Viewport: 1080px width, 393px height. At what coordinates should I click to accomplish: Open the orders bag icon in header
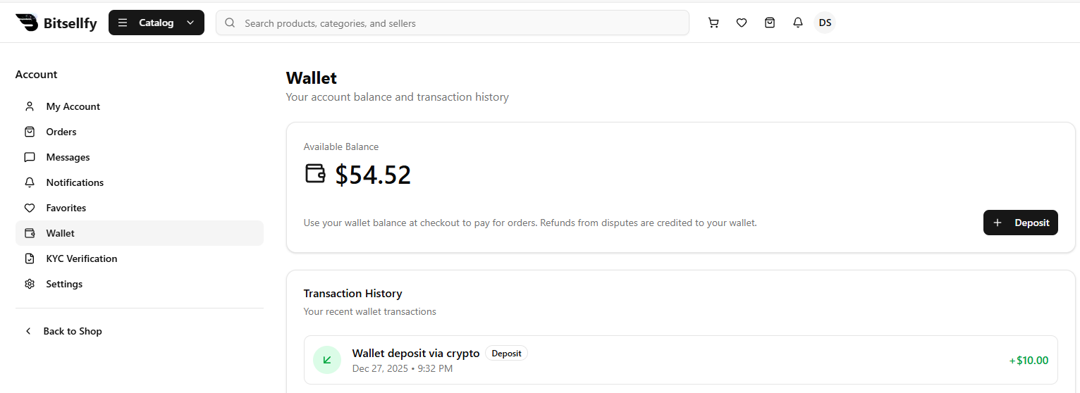coord(770,23)
